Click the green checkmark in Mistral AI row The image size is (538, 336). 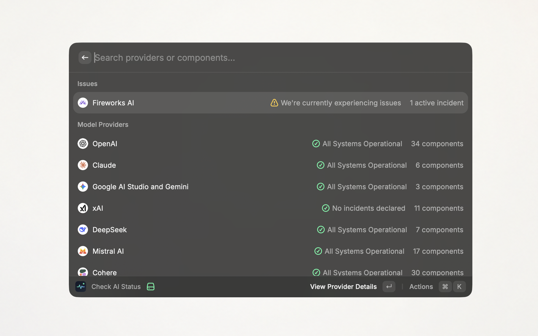pyautogui.click(x=318, y=251)
